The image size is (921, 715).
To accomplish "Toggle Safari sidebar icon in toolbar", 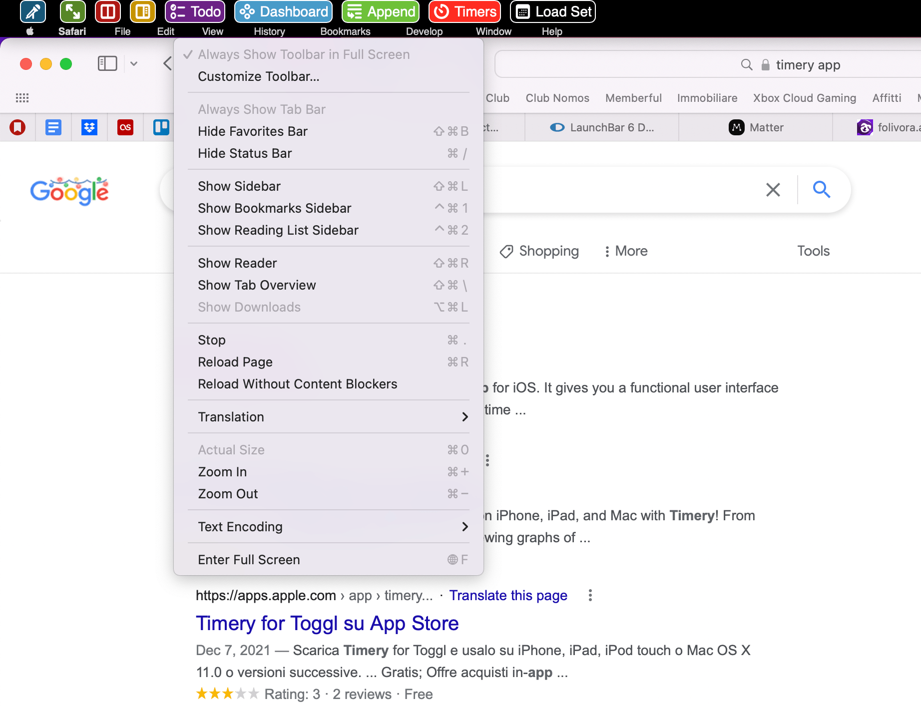I will (x=107, y=63).
